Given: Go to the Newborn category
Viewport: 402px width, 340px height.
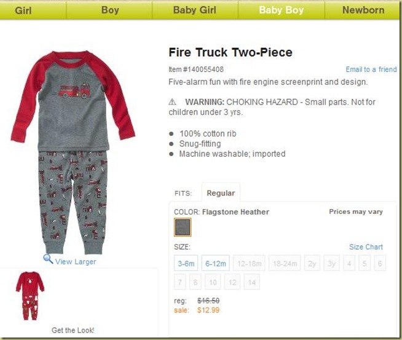Looking at the screenshot, I should tap(363, 10).
